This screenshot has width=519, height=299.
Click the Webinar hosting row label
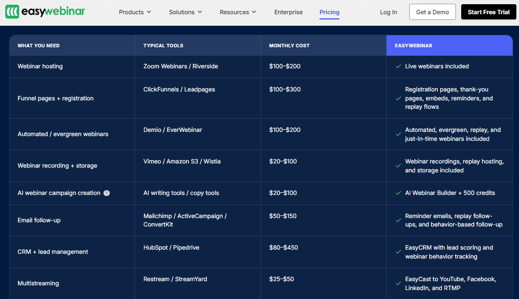tap(40, 66)
